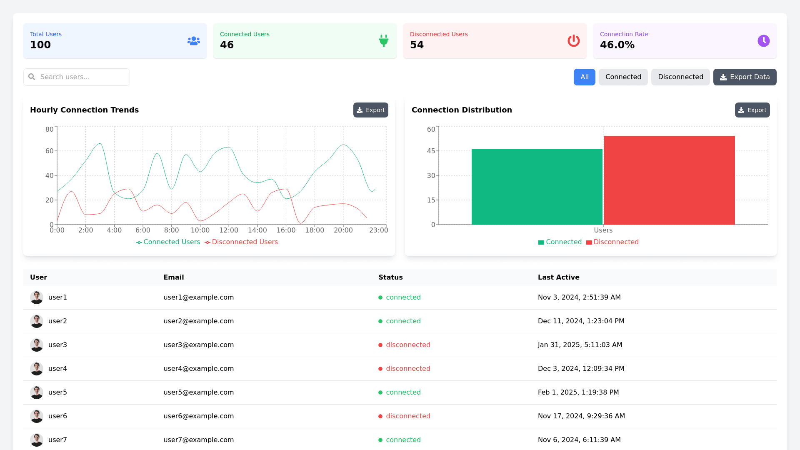The height and width of the screenshot is (450, 800).
Task: Click red Disconnected legend swatch
Action: pos(589,242)
